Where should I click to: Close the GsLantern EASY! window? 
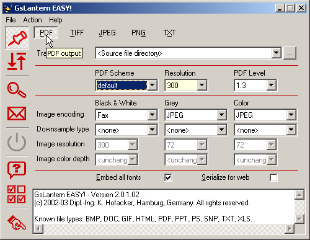[x=301, y=8]
